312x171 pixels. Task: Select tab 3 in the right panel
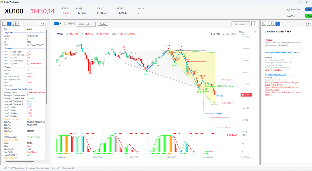pos(278,24)
